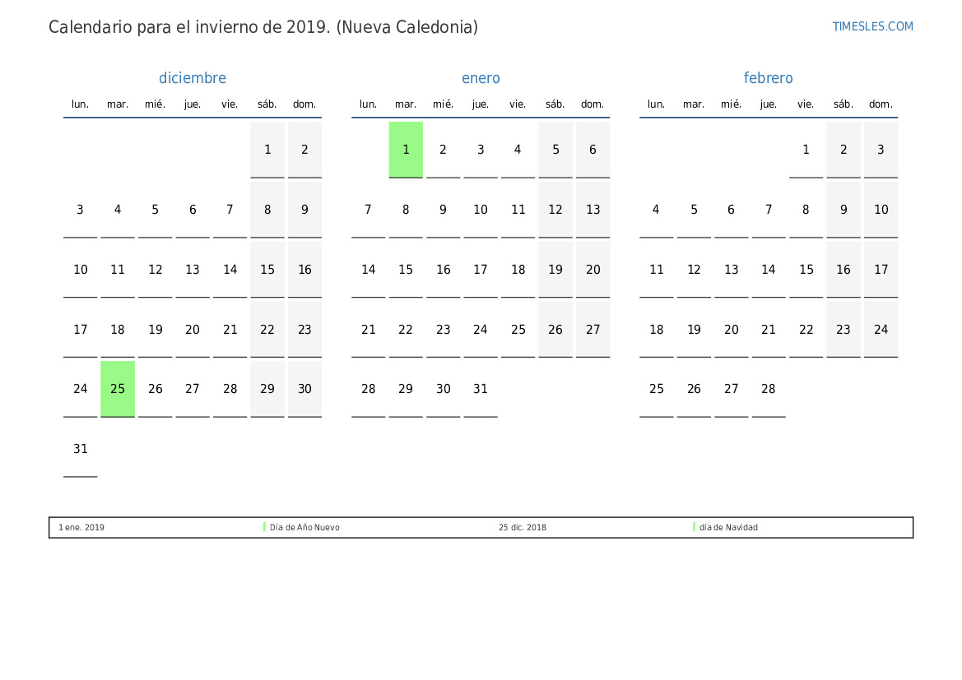Click legend entry 'día de Navidad'
Image resolution: width=962 pixels, height=680 pixels.
(x=728, y=527)
